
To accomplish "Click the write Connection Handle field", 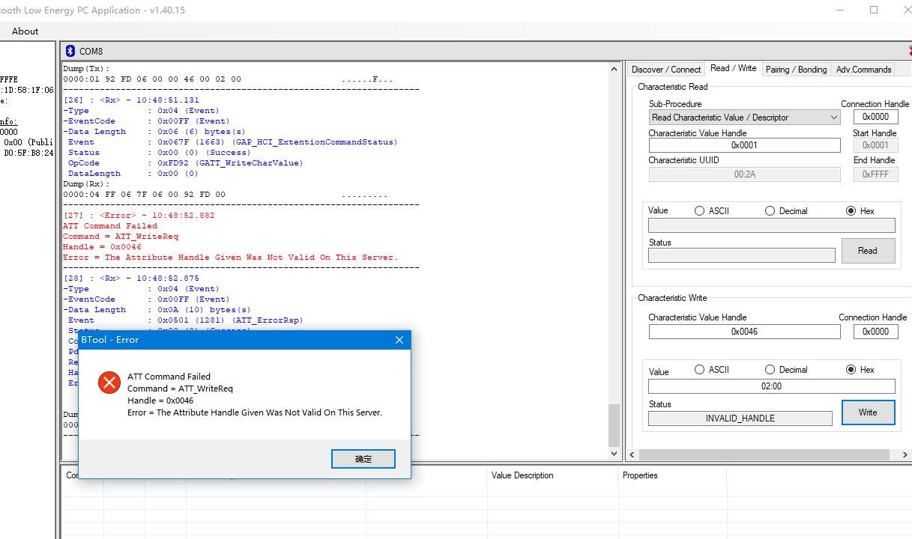I will (875, 332).
